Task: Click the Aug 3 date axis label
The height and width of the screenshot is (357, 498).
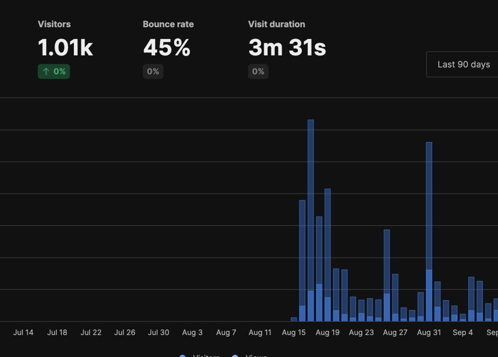Action: (192, 333)
